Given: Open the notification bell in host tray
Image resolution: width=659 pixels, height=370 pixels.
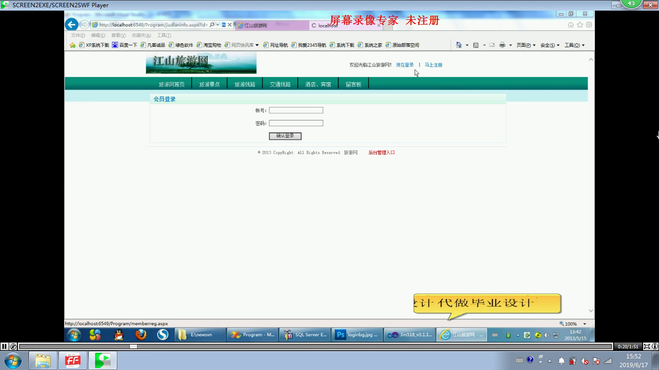Looking at the screenshot, I should point(562,360).
